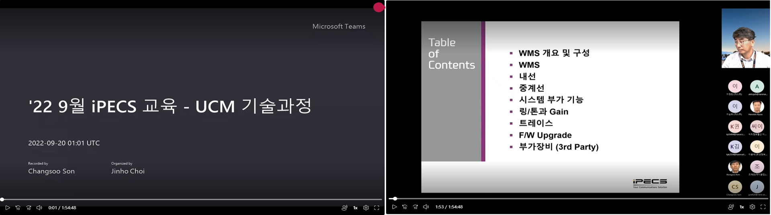771x215 pixels.
Task: Click Hanshin Ryoo's participant avatar
Action: 757,106
